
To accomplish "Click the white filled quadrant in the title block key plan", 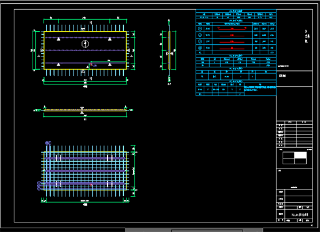I will pyautogui.click(x=300, y=155).
